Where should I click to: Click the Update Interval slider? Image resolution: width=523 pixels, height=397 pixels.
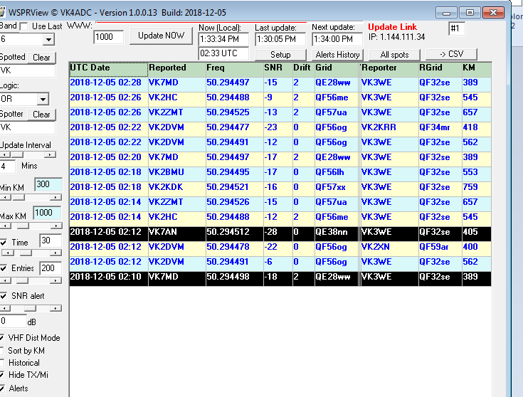coord(28,154)
